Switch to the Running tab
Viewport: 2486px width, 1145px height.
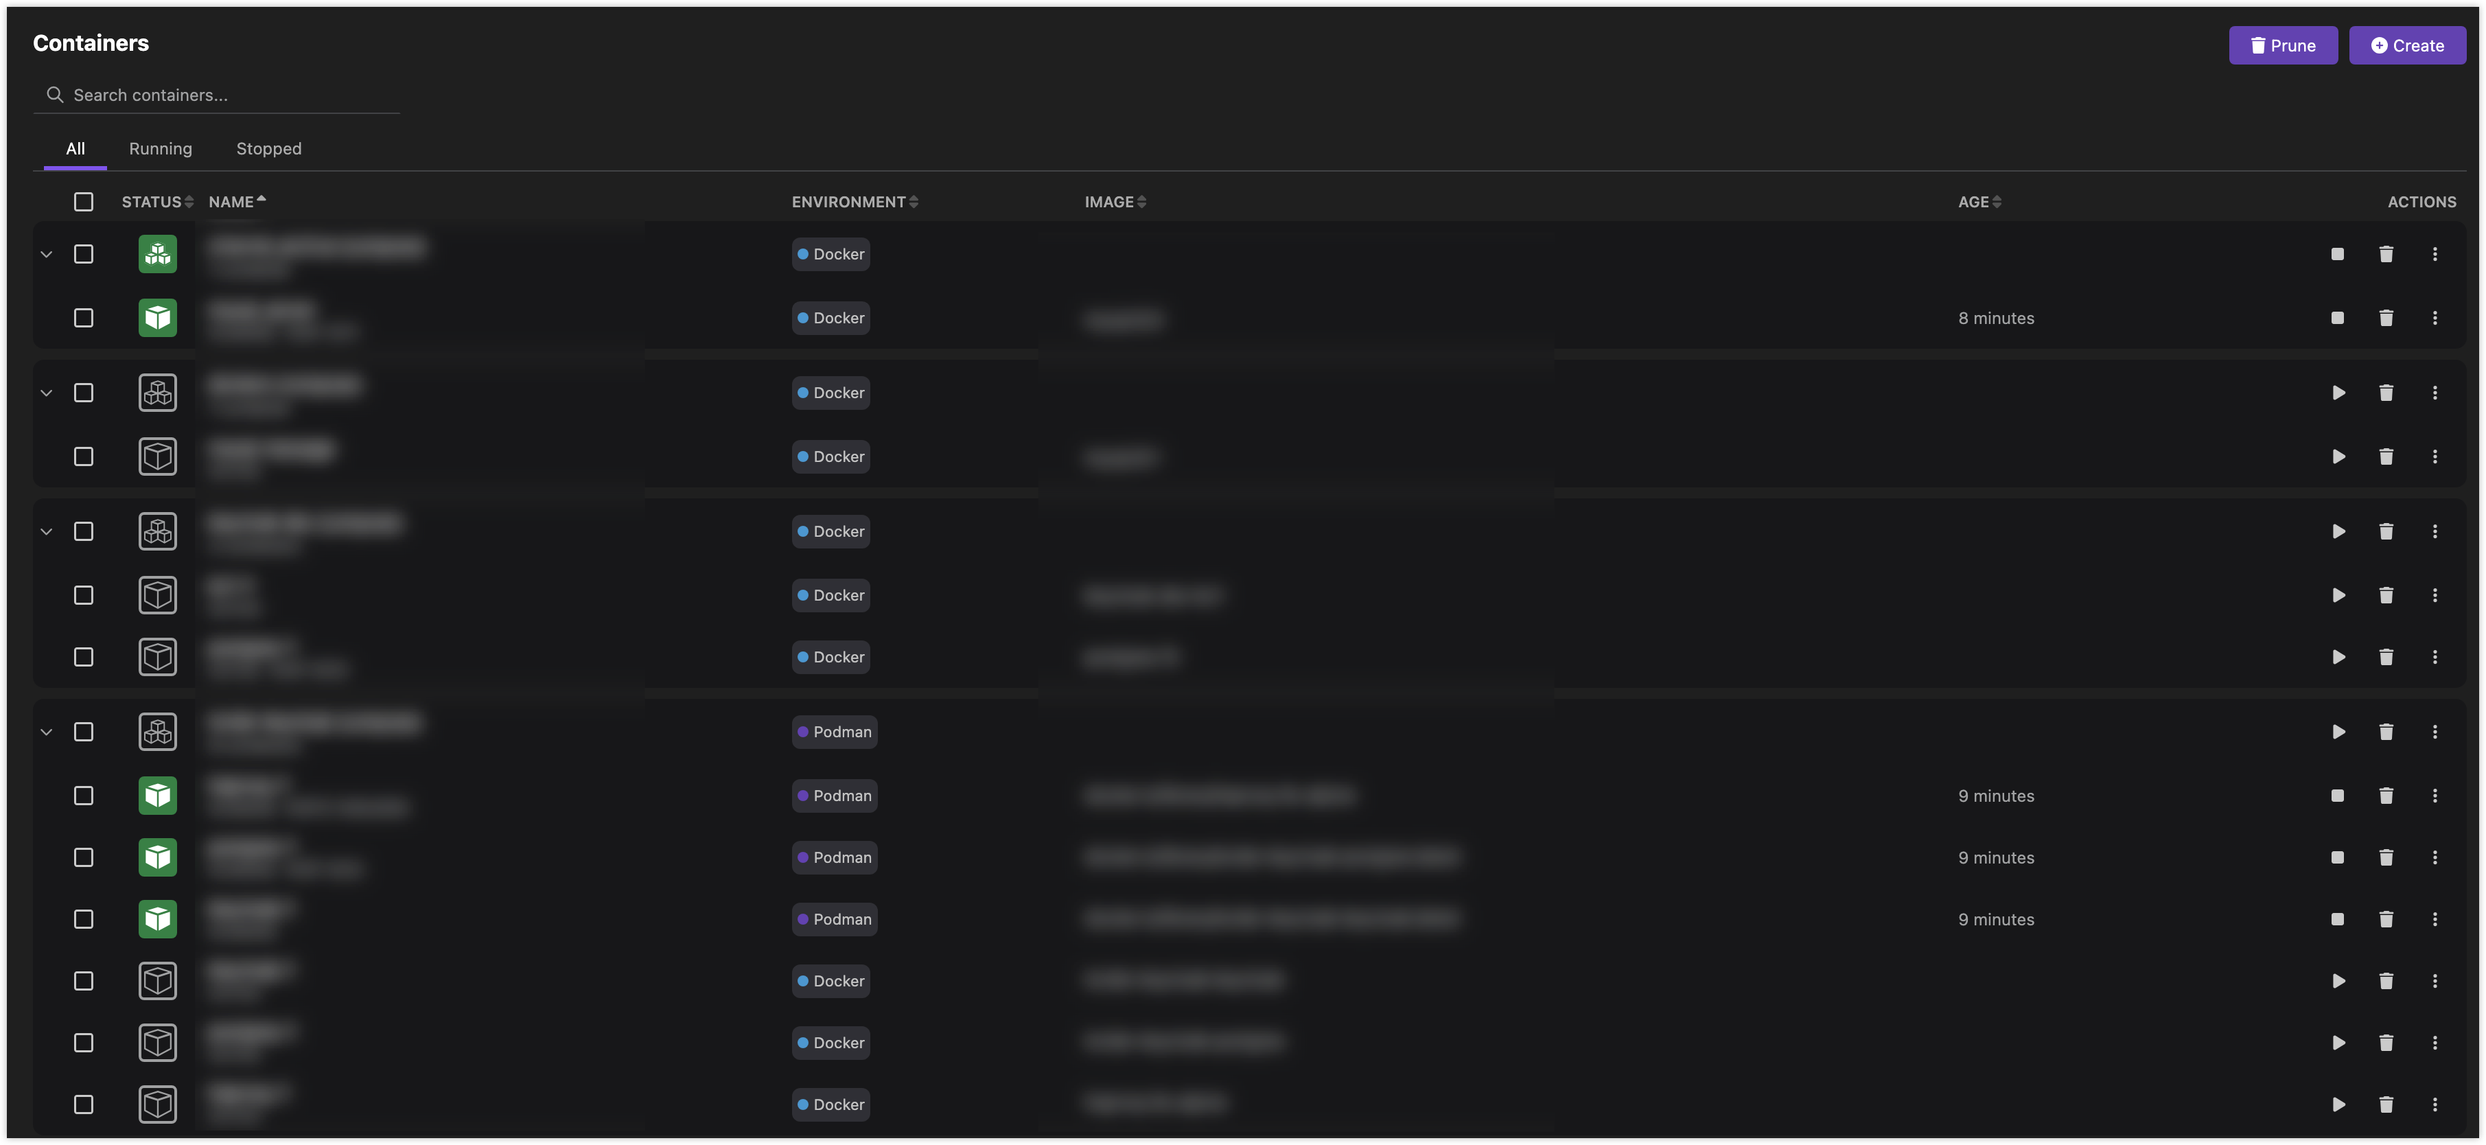tap(160, 149)
